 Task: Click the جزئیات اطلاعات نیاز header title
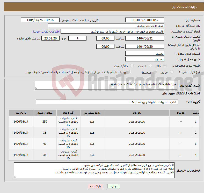(x=185, y=7)
